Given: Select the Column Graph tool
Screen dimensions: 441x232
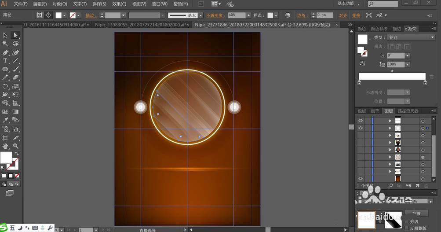Looking at the screenshot, I should (15, 129).
